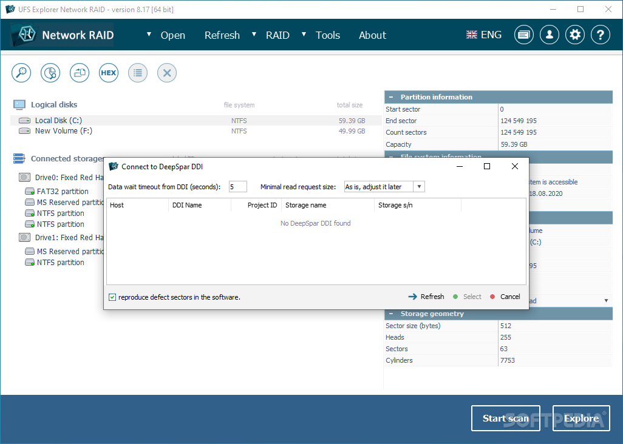
Task: Click the New Volume (F:) drive icon
Action: click(x=25, y=130)
